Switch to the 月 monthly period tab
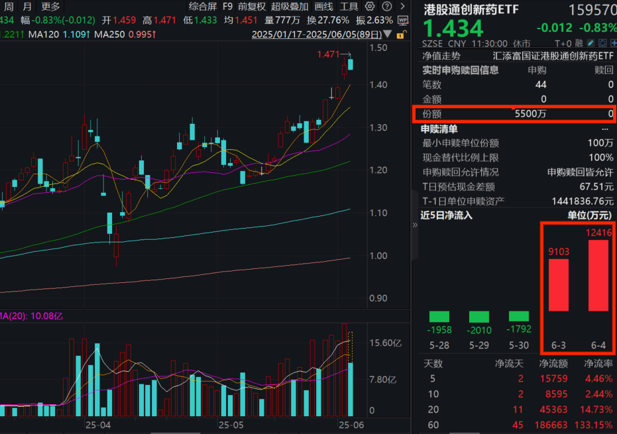The height and width of the screenshot is (434, 617). coord(25,6)
